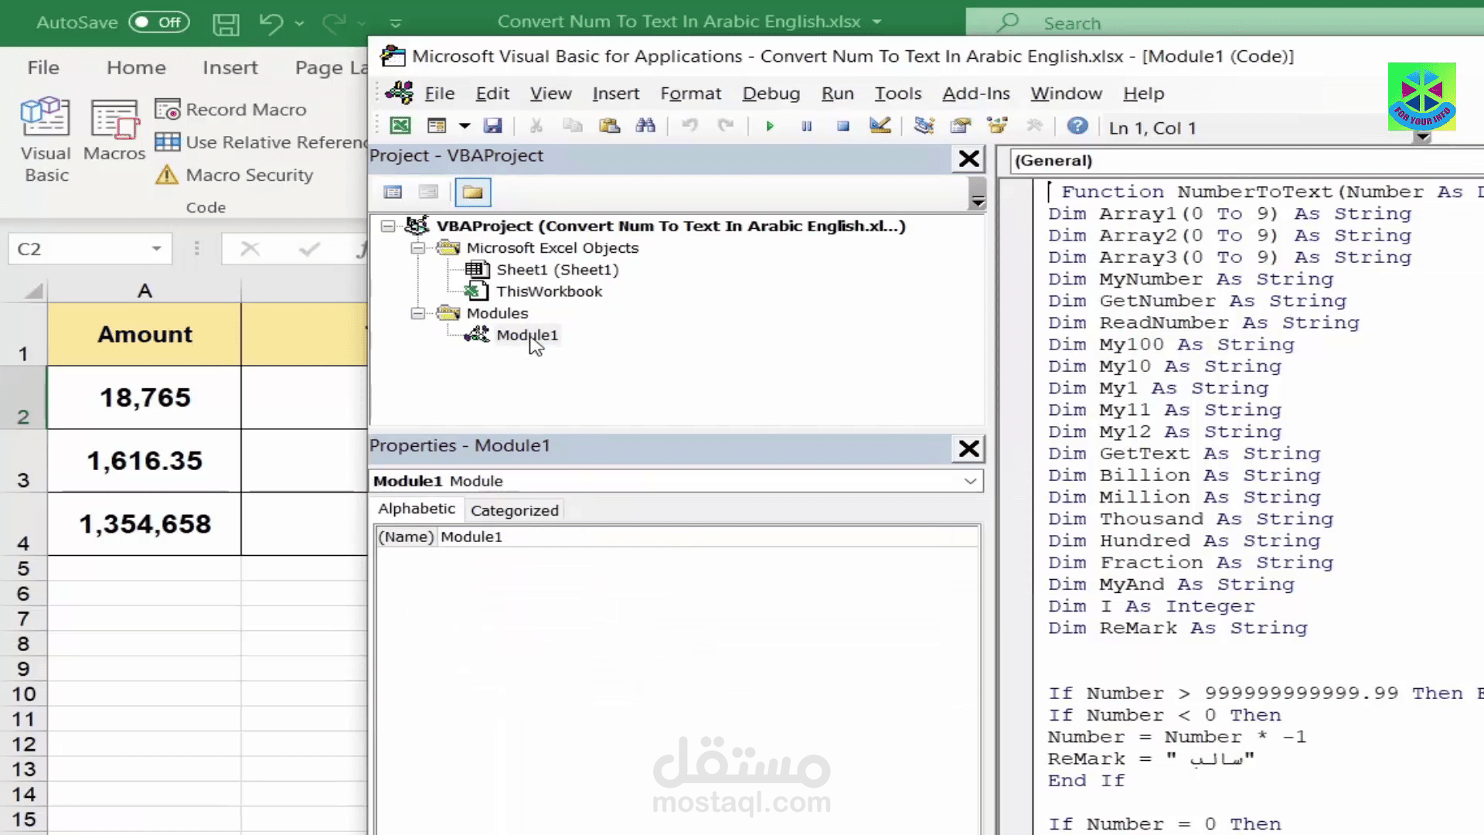Click the Break pause icon
The height and width of the screenshot is (835, 1484).
point(806,126)
